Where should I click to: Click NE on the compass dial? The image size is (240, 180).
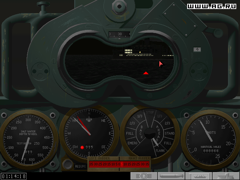(102, 121)
